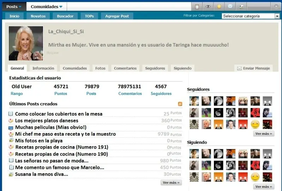Viewport: 282px width, 191px height.
Task: Open favorites via the yellow star icon
Action: click(219, 7)
